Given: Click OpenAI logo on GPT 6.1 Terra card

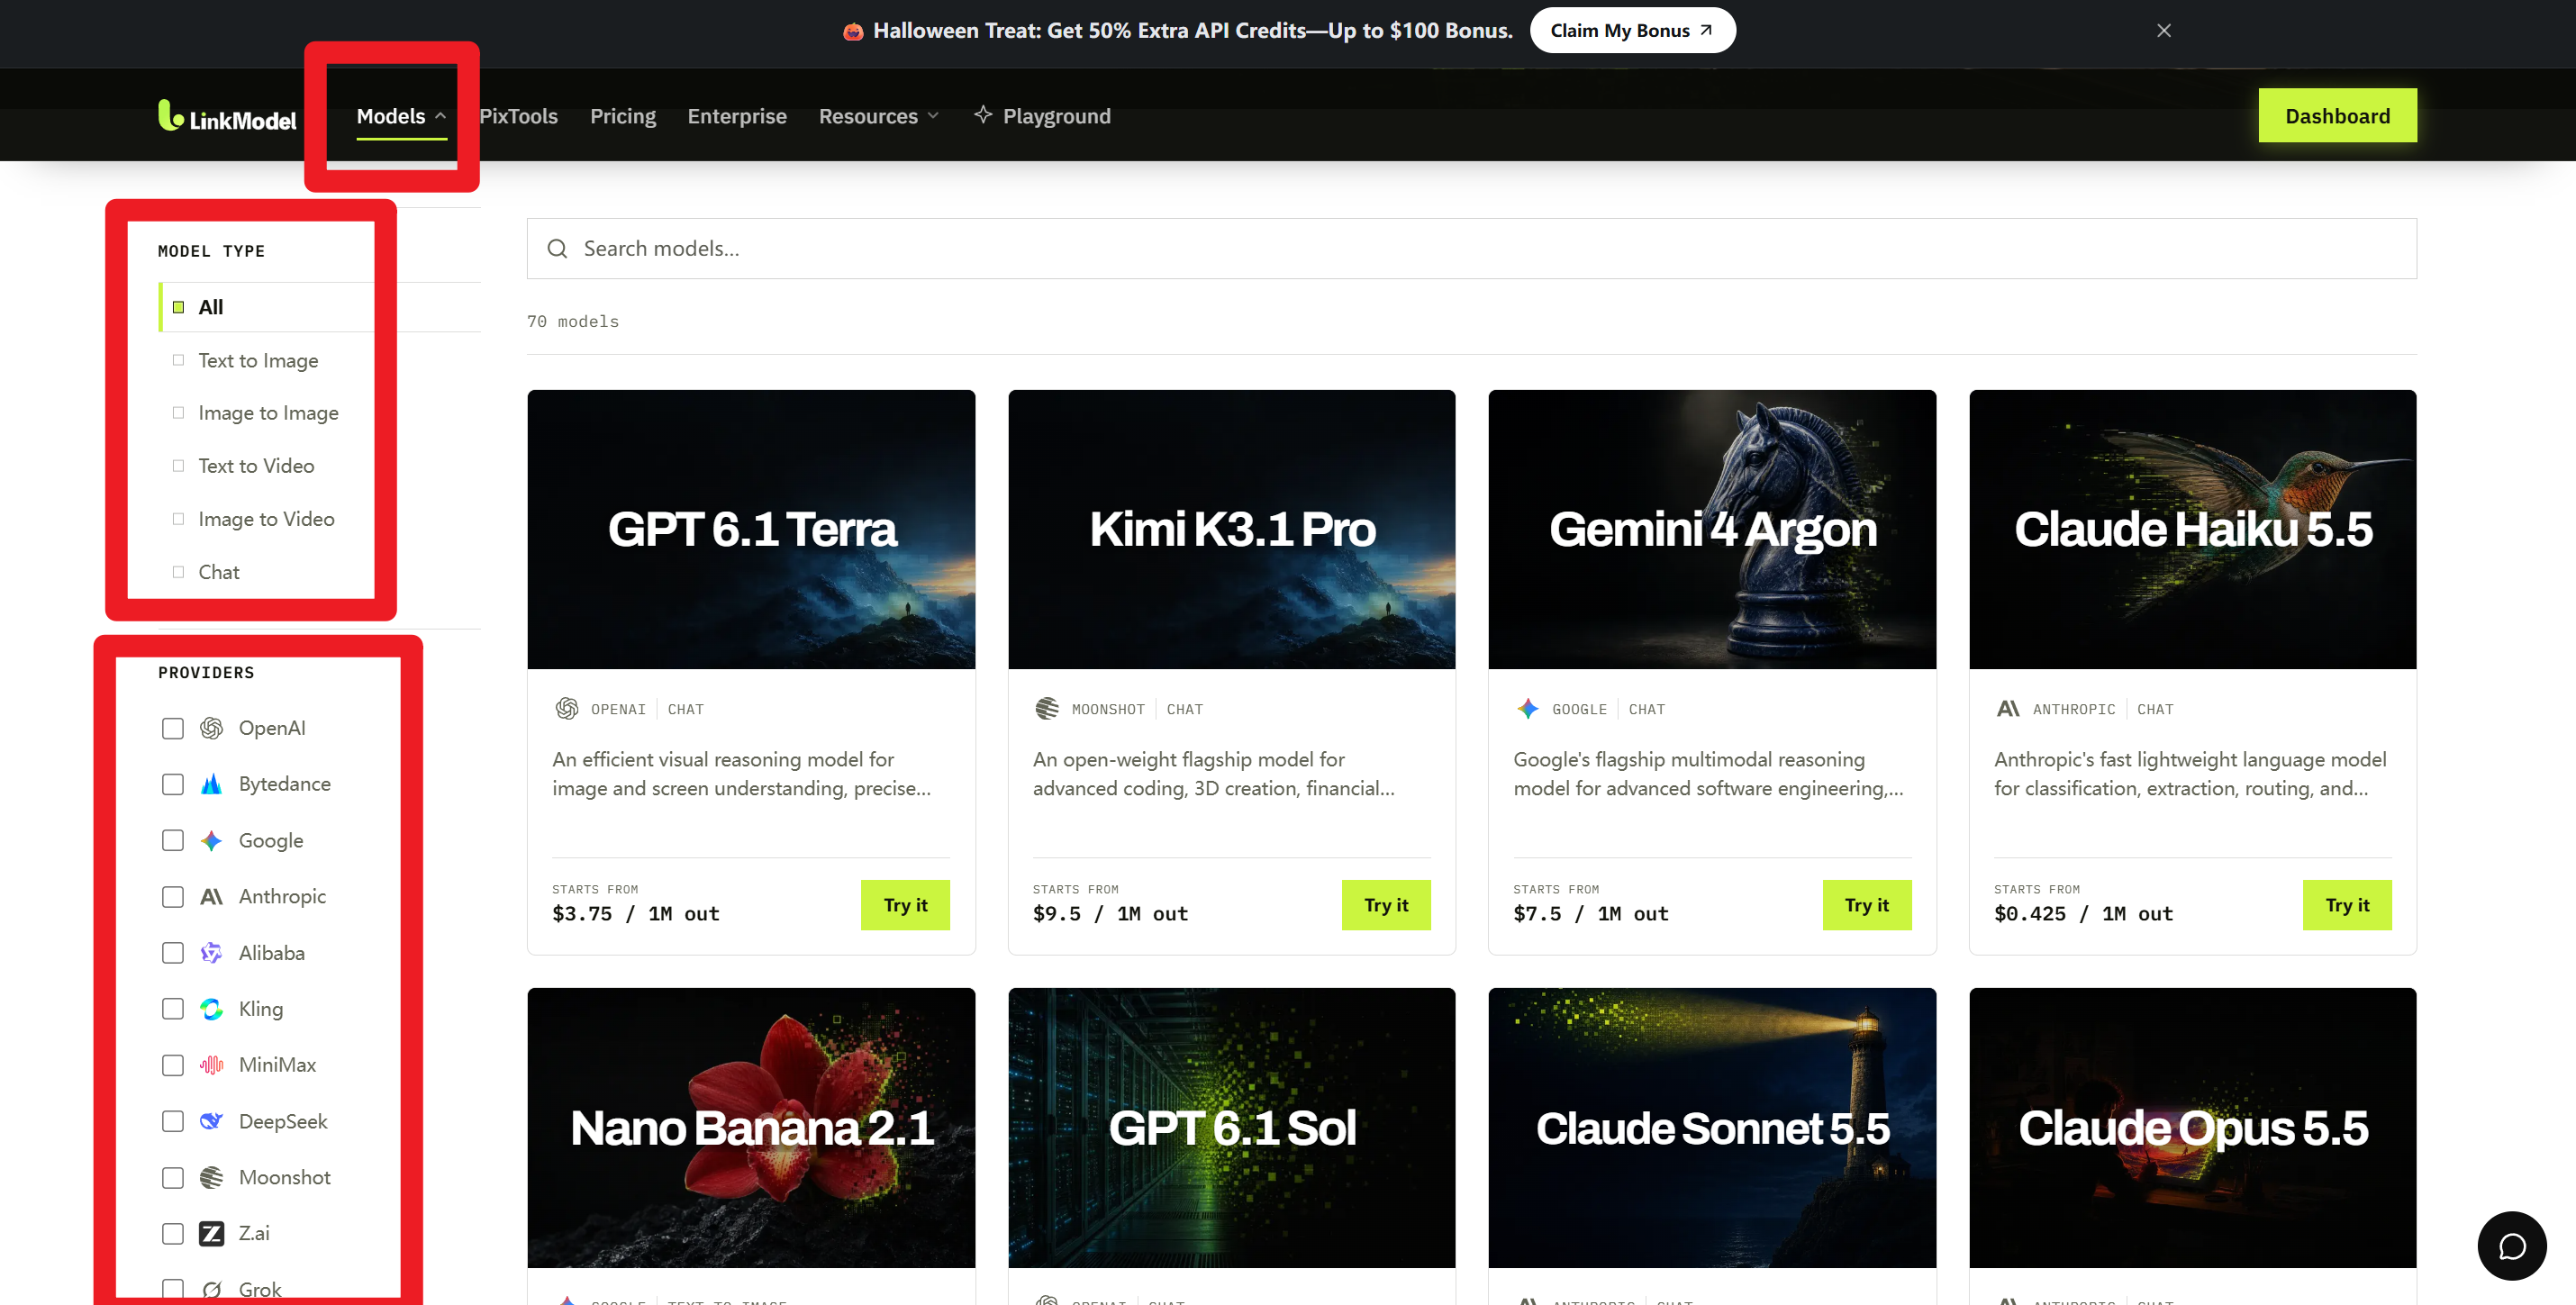Looking at the screenshot, I should [x=567, y=709].
